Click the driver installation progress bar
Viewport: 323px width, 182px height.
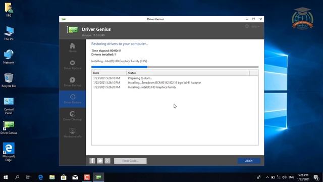(175, 67)
